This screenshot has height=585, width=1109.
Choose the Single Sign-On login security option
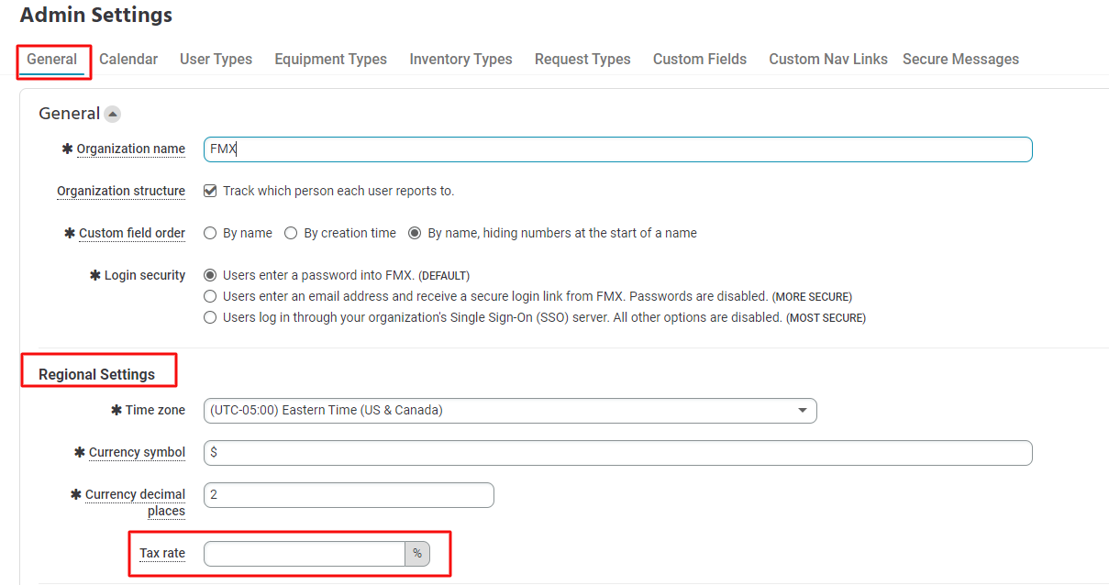click(x=210, y=317)
